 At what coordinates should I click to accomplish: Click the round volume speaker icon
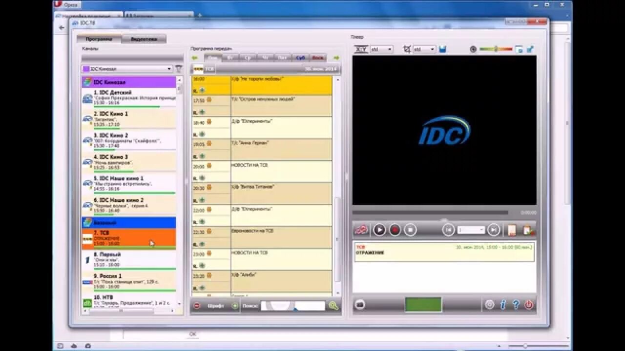[473, 49]
